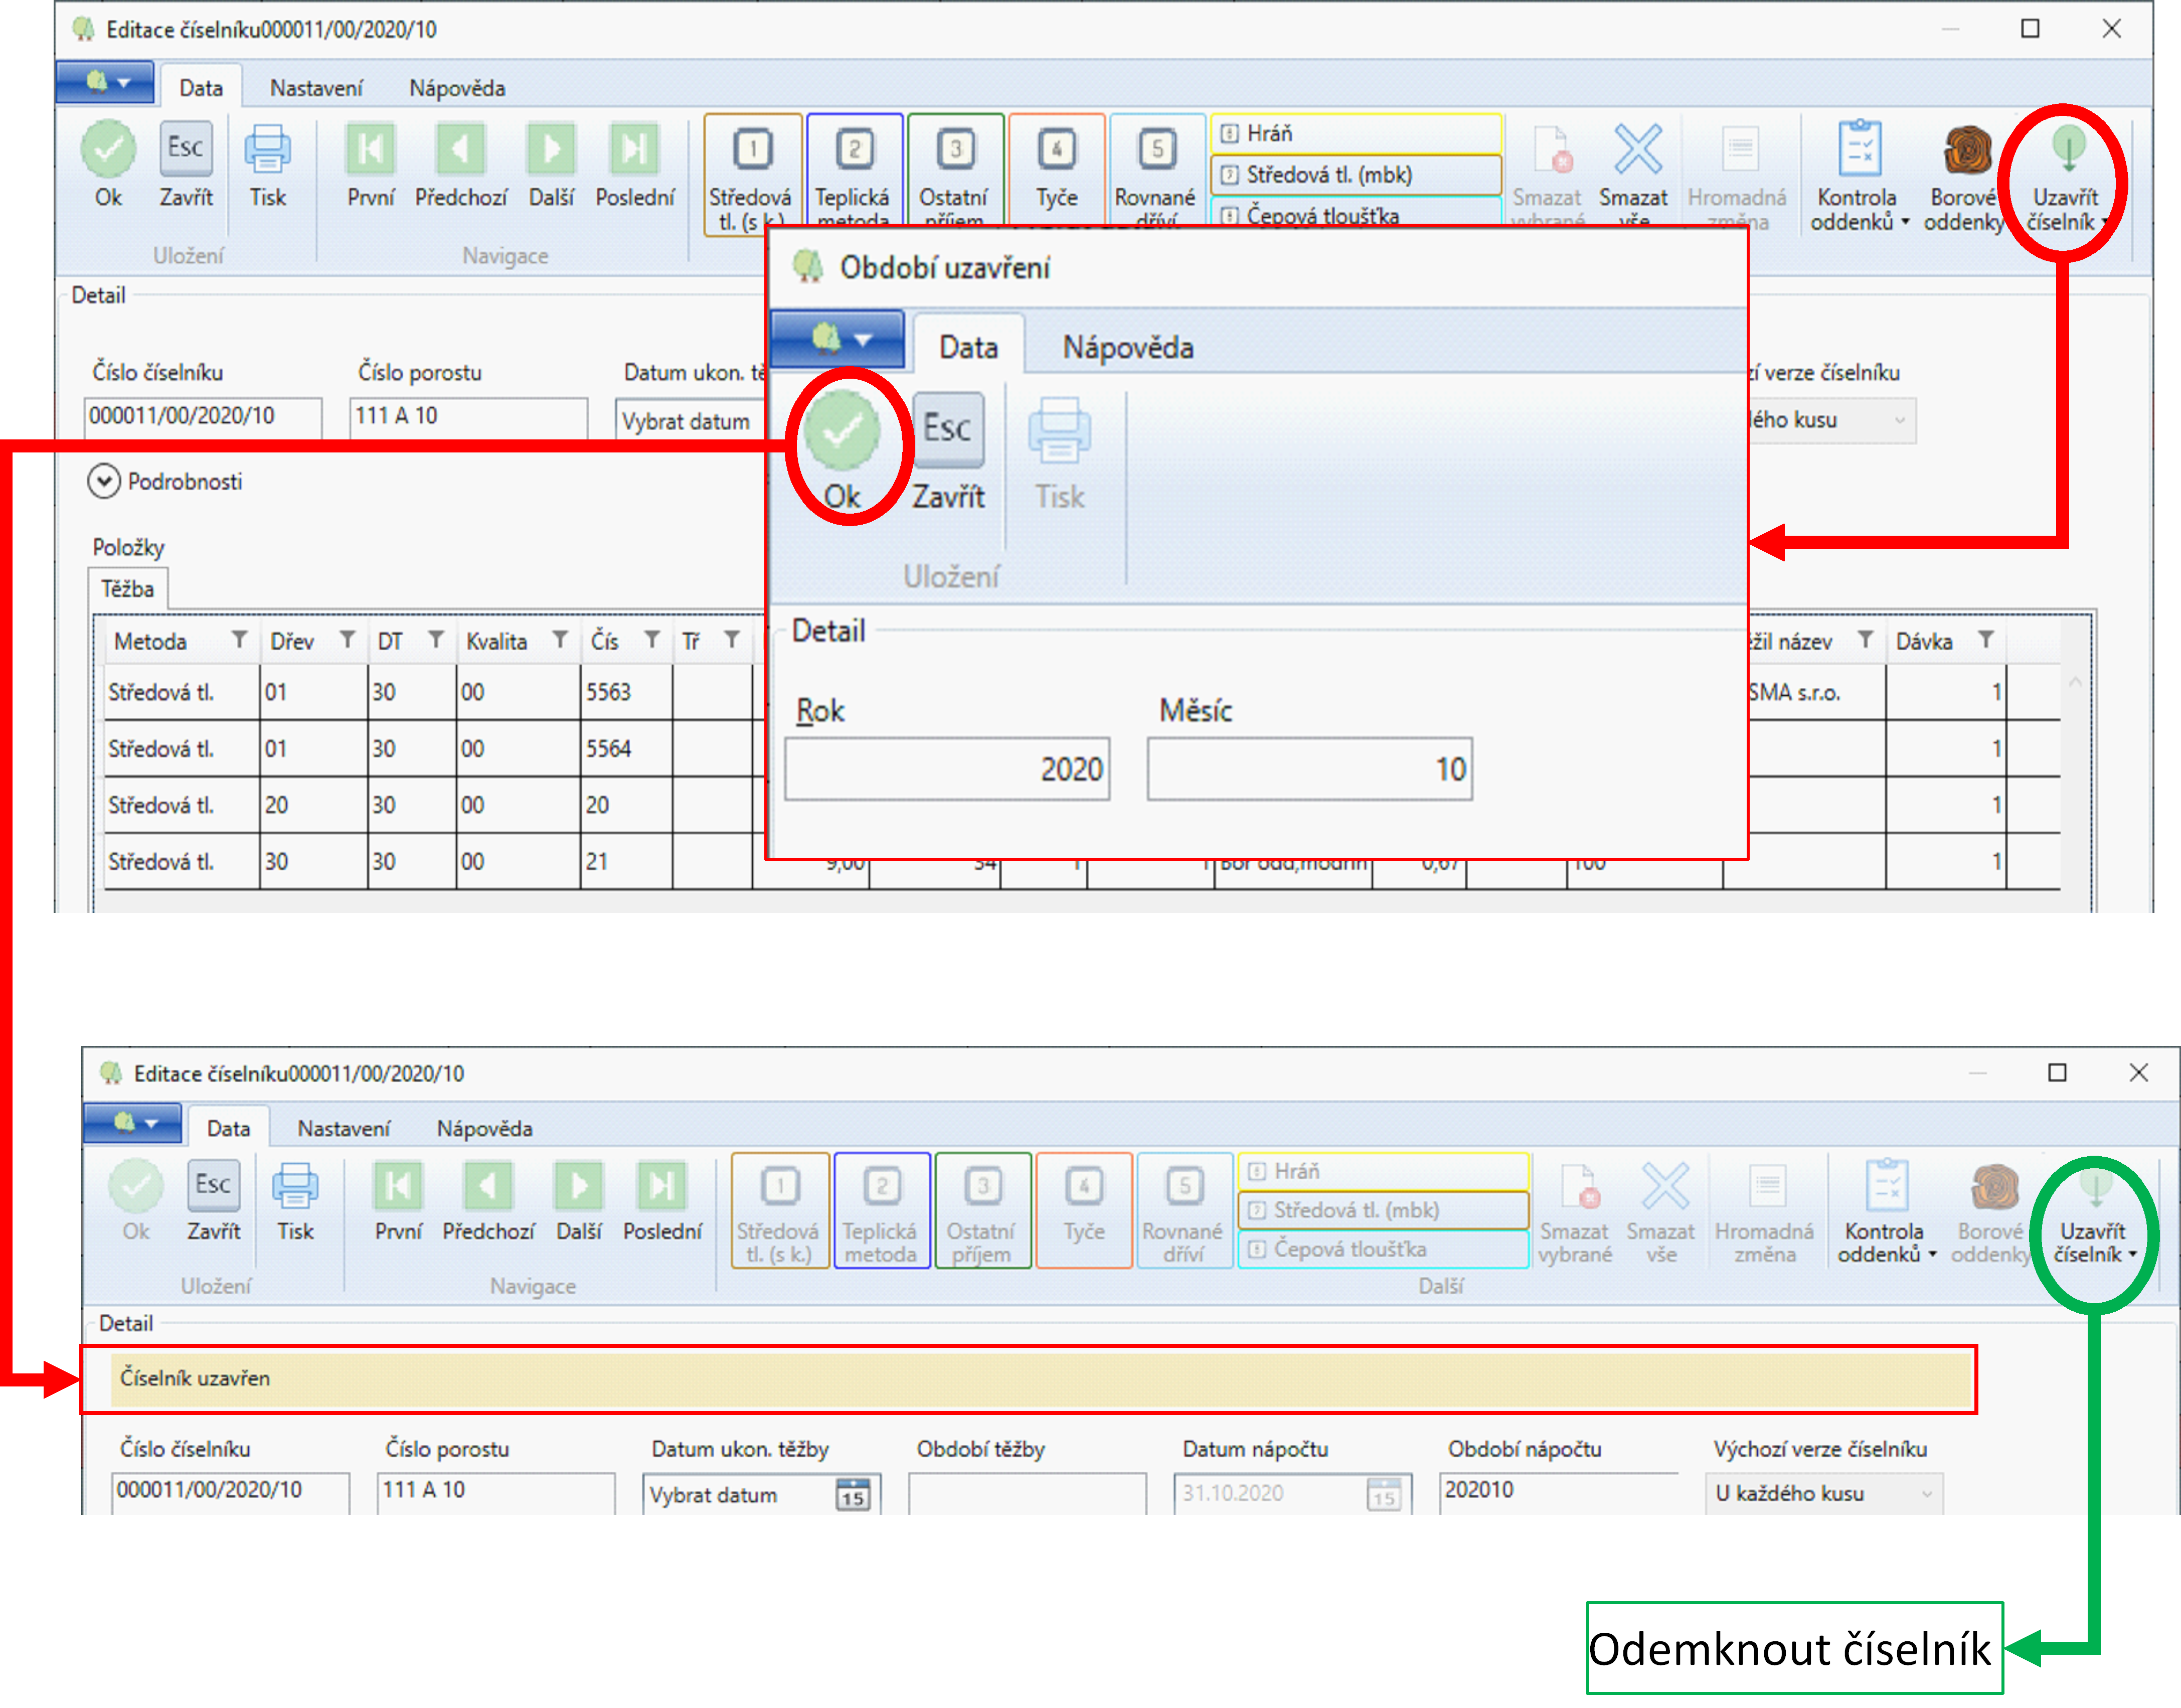This screenshot has height=1708, width=2181.
Task: Click Tisk printer icon in top window
Action: coord(268,150)
